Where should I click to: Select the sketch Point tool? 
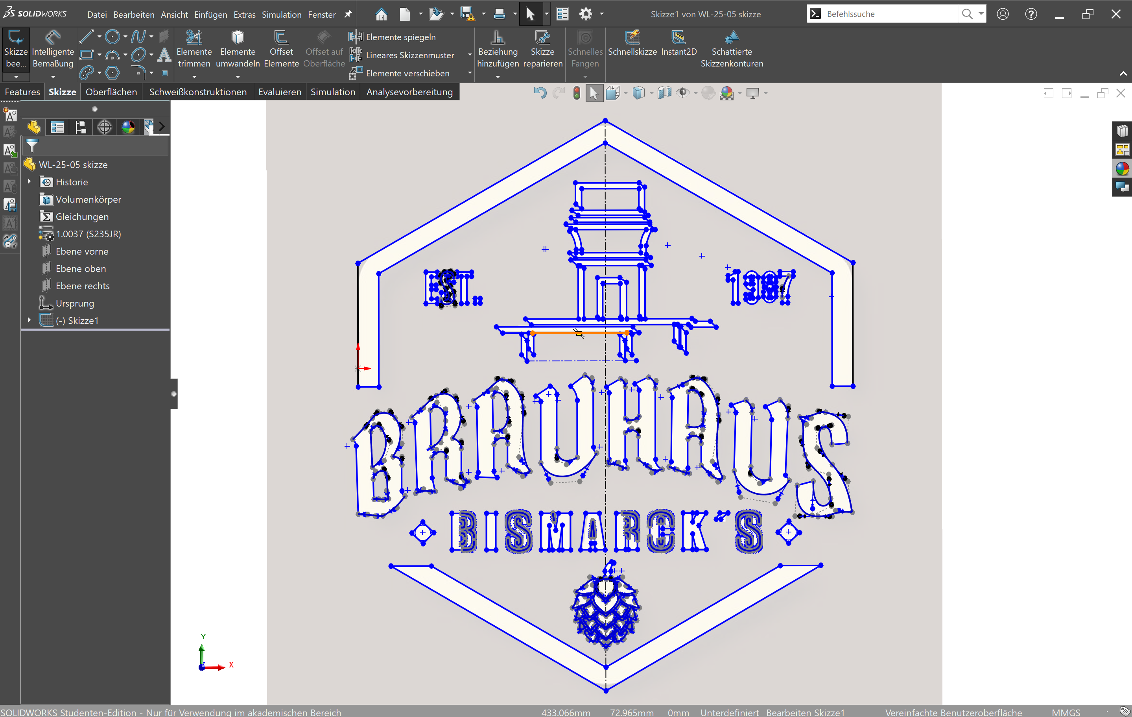164,73
